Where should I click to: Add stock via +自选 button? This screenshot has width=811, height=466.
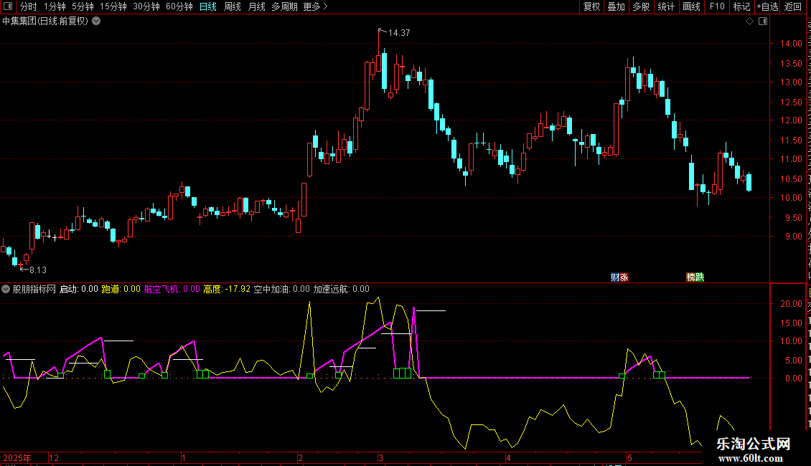click(x=767, y=6)
